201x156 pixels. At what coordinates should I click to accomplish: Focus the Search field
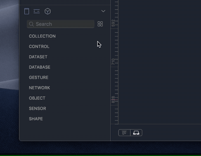(x=61, y=24)
